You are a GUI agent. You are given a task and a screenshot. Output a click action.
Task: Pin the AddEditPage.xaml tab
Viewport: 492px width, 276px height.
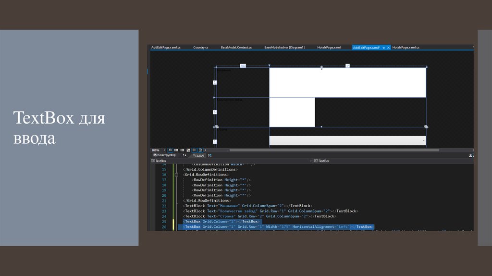click(x=383, y=48)
